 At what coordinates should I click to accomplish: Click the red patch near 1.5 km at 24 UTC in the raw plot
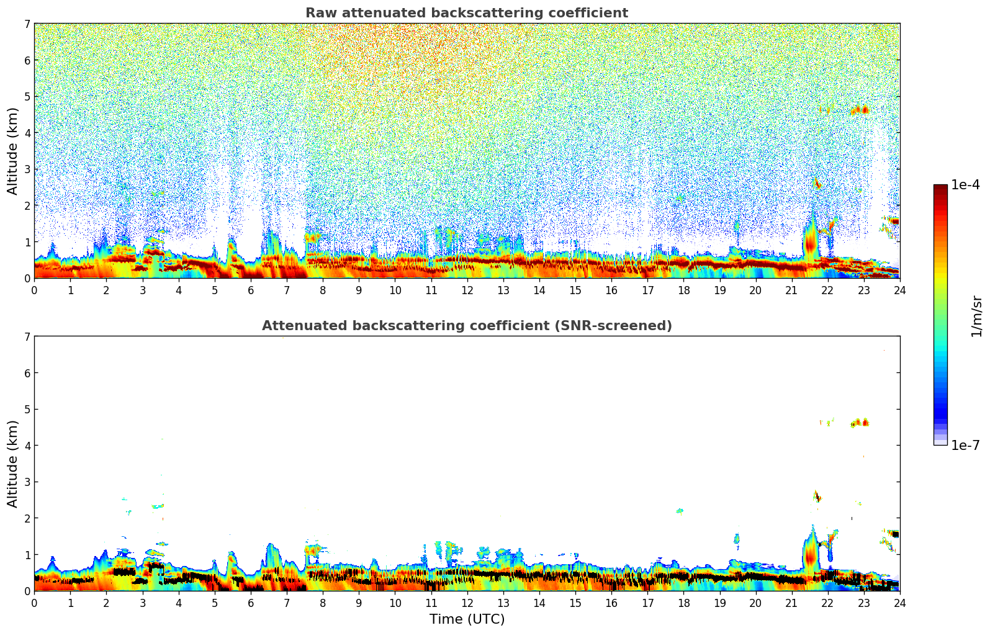894,222
